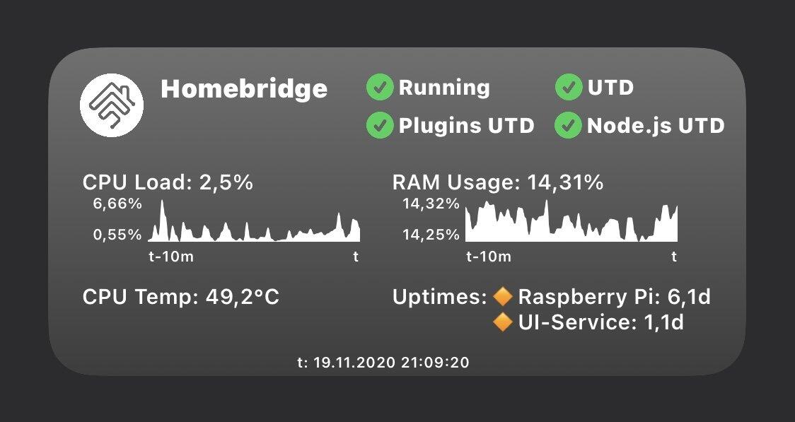The image size is (795, 422).
Task: Click the Homebridge logo icon
Action: tap(112, 105)
